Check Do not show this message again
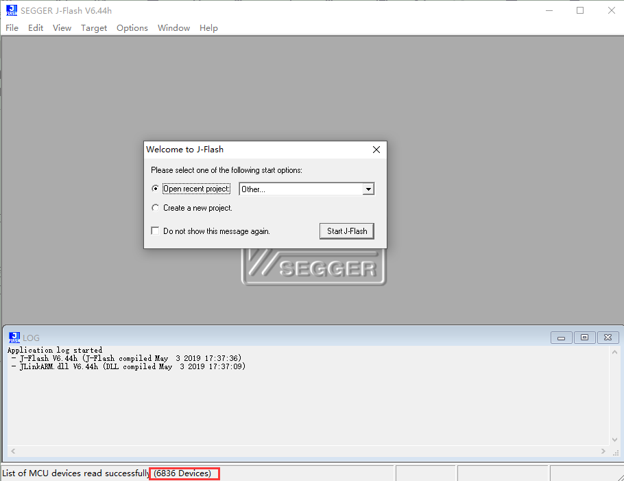624x481 pixels. click(155, 231)
